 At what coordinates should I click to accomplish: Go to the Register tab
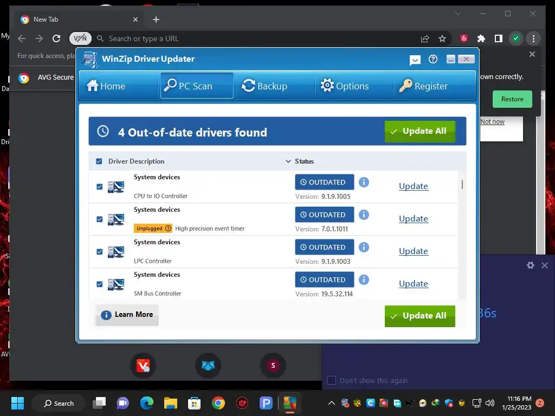(423, 86)
